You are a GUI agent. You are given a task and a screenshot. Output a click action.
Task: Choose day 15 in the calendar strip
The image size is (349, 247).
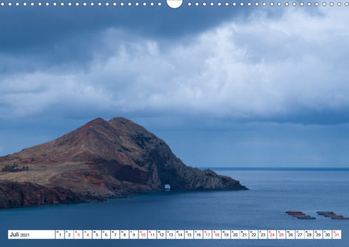189,235
